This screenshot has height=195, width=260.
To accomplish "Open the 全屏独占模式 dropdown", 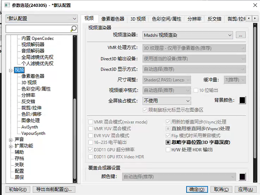I will [x=167, y=101].
